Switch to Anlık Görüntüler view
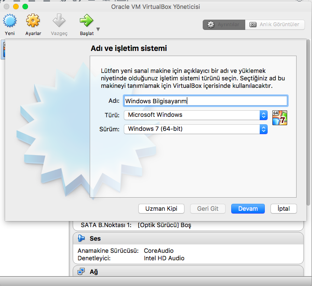Screen dimensions: 312x286 [x=275, y=25]
